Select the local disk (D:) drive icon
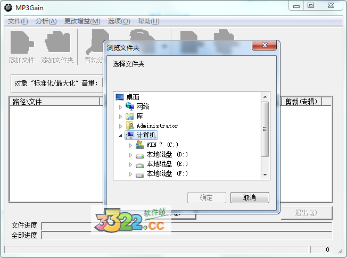 pos(140,156)
